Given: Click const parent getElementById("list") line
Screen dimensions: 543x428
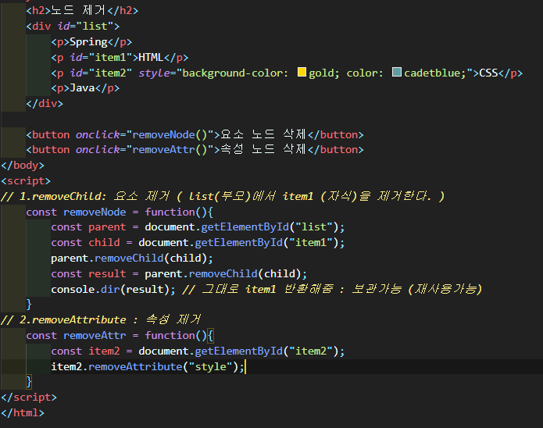Looking at the screenshot, I should (198, 227).
